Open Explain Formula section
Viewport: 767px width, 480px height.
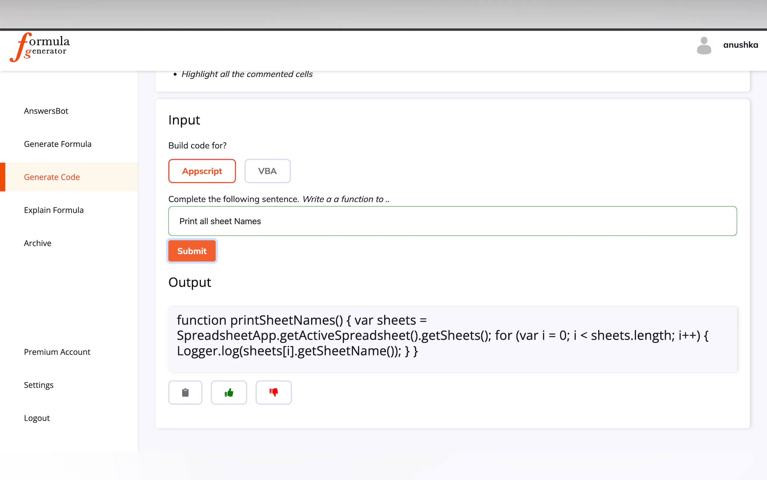[x=53, y=210]
